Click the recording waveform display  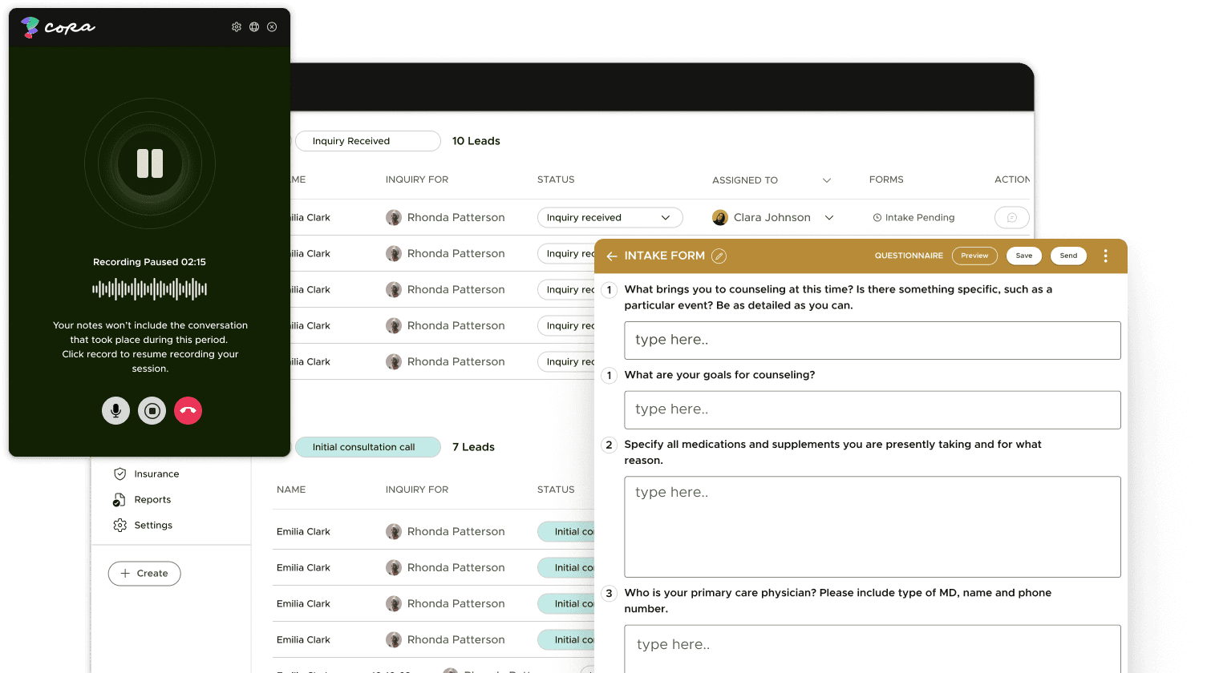(149, 288)
